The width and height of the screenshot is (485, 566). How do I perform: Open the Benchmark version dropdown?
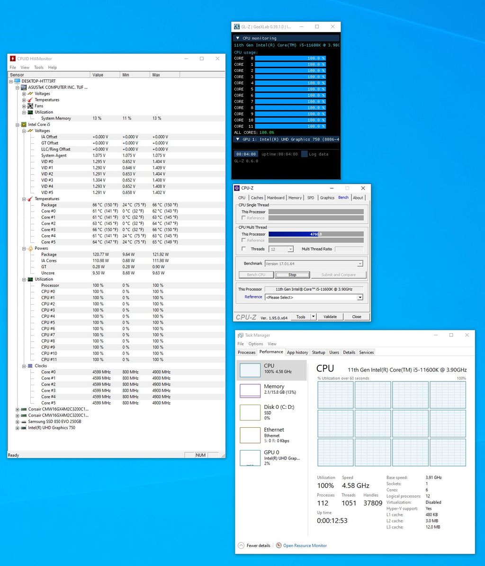[360, 264]
